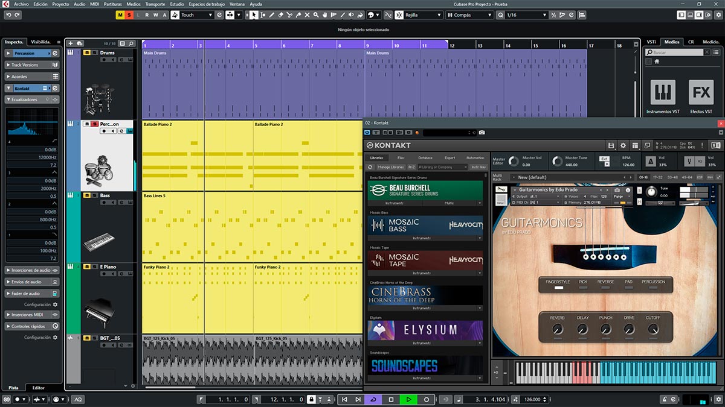
Task: Toggle global Mute M button
Action: pyautogui.click(x=120, y=14)
